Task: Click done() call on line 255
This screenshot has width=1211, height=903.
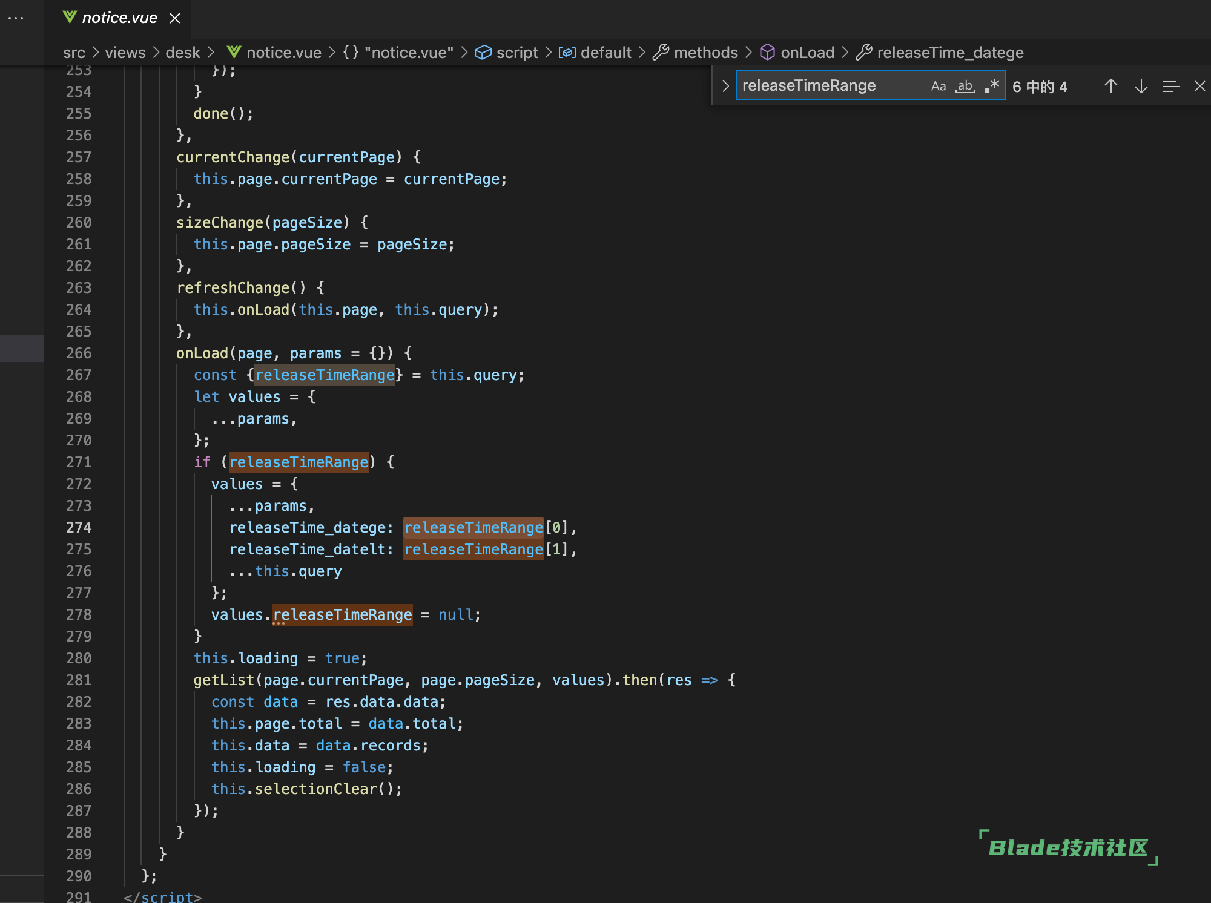Action: tap(223, 113)
